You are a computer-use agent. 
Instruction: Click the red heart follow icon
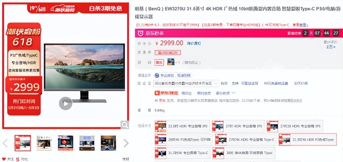[4, 159]
